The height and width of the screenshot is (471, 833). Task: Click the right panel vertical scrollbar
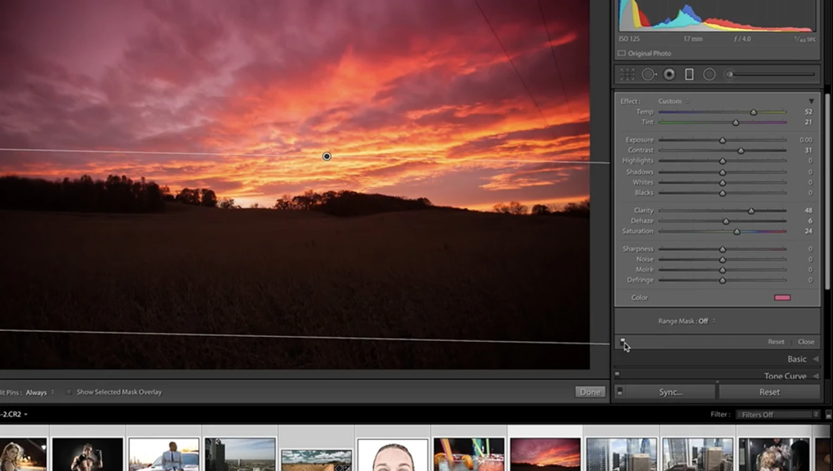coord(826,191)
